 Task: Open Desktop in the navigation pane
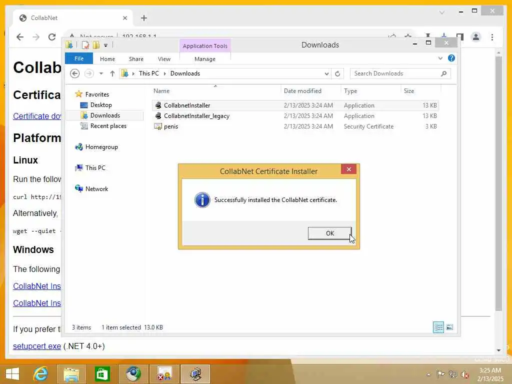point(101,105)
